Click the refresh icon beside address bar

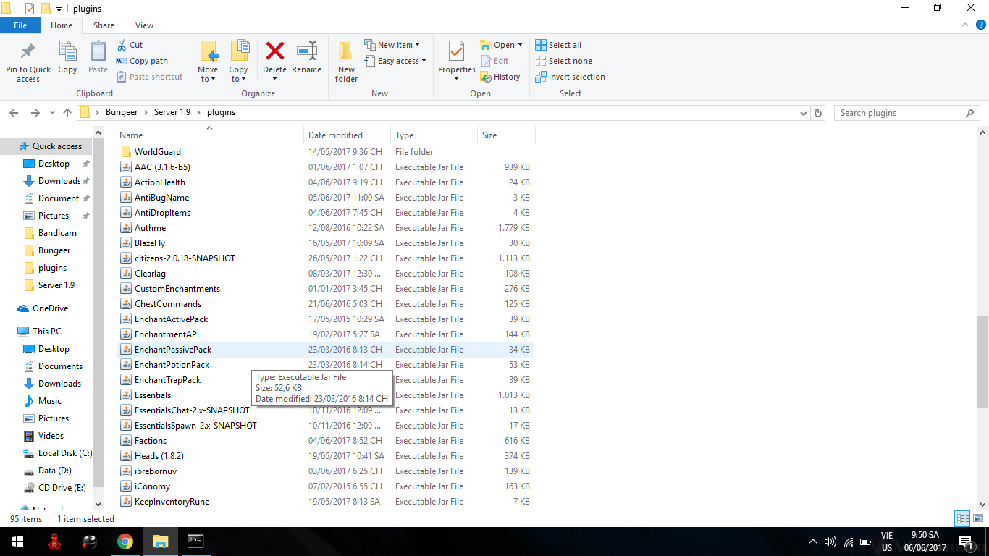point(818,113)
